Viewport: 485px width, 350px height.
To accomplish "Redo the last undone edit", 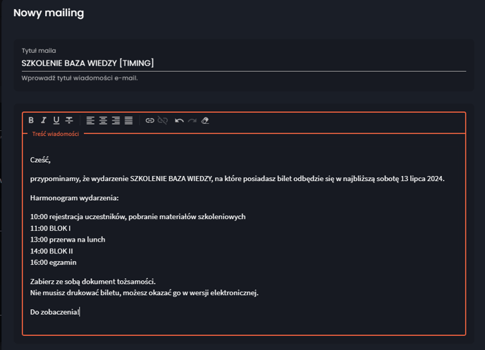I will [x=192, y=120].
